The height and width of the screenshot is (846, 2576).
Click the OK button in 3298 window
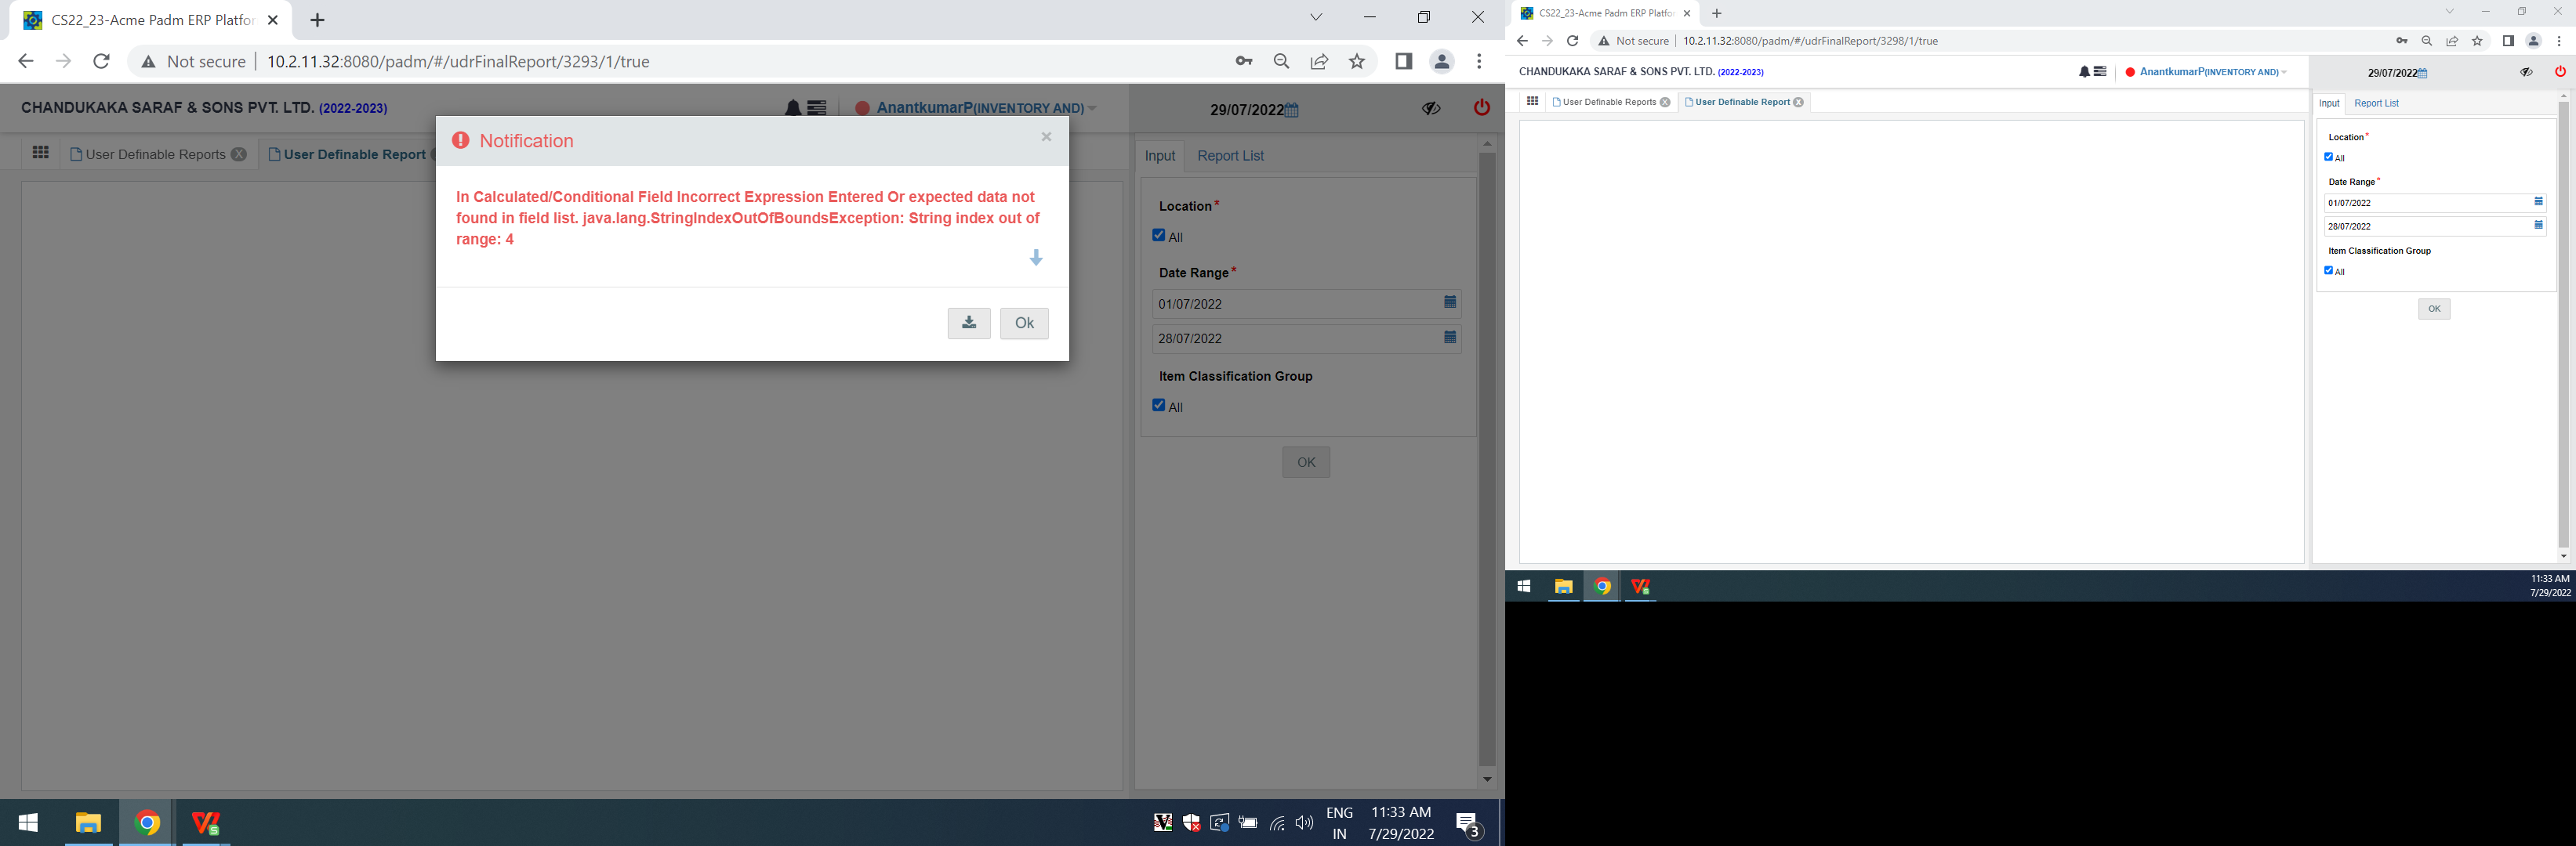tap(2434, 309)
